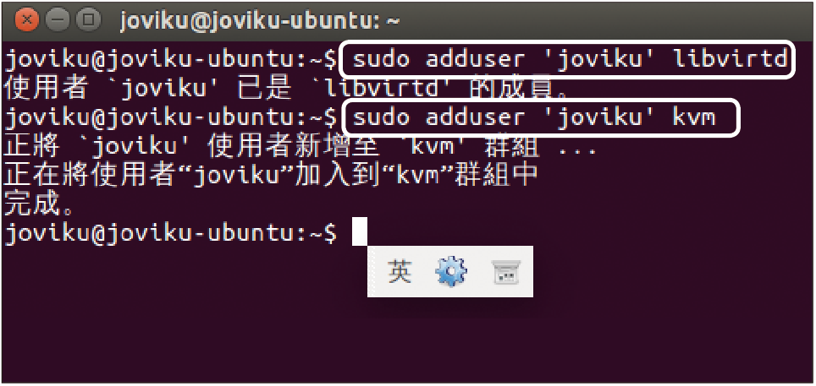Click the title bar text joviku@joviku-ubuntu: ~
This screenshot has width=816, height=386.
260,21
